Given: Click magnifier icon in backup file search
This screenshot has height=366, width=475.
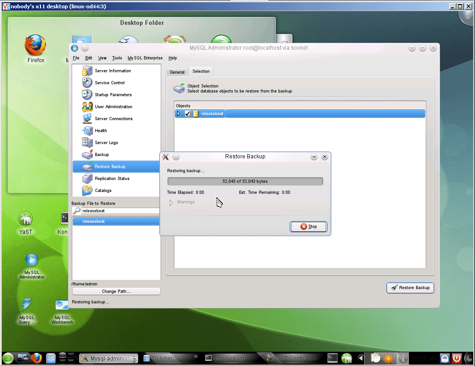Looking at the screenshot, I should 77,210.
